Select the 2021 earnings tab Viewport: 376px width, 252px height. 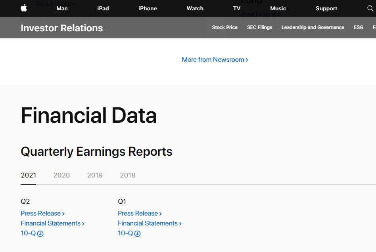tap(29, 175)
